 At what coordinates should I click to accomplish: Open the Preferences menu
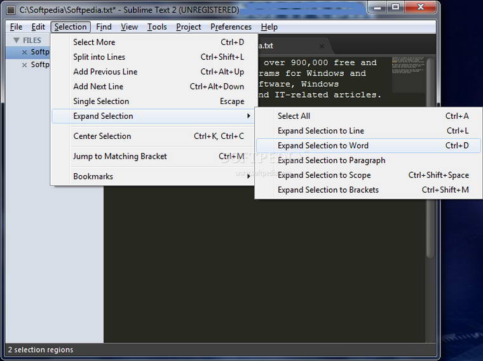coord(231,27)
